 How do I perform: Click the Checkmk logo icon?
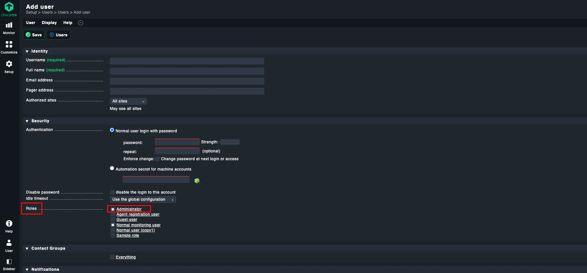click(9, 7)
